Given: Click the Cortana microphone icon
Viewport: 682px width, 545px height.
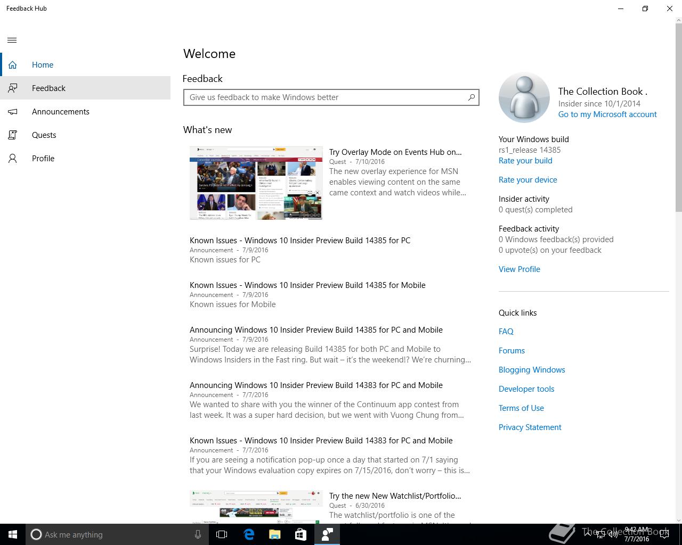Looking at the screenshot, I should (198, 534).
